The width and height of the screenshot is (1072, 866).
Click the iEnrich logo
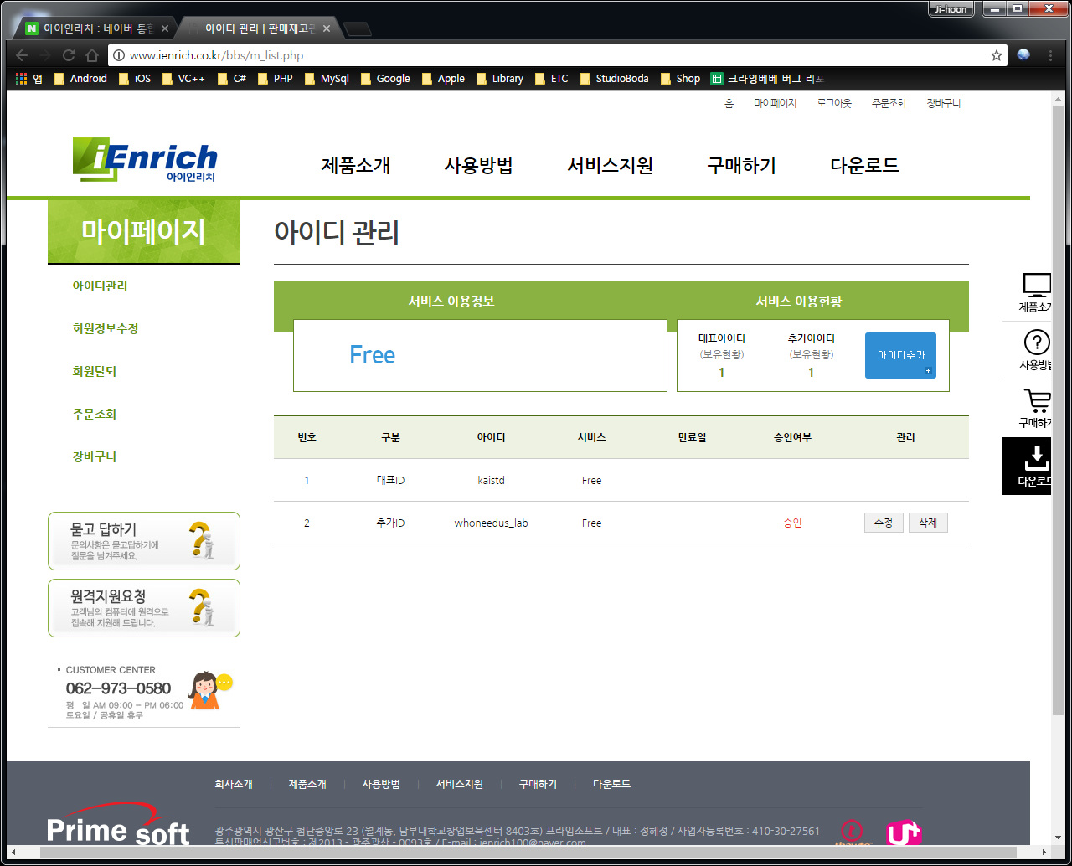click(x=144, y=159)
